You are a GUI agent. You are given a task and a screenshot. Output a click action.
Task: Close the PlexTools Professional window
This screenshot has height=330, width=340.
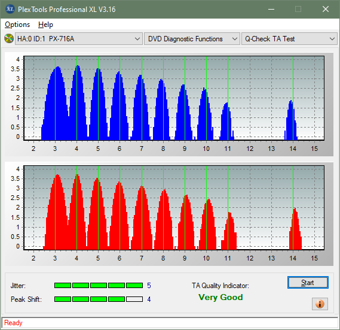tap(326, 9)
